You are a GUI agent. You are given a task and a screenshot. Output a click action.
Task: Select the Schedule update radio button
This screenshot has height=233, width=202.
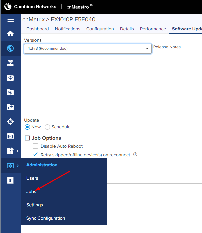click(x=47, y=127)
